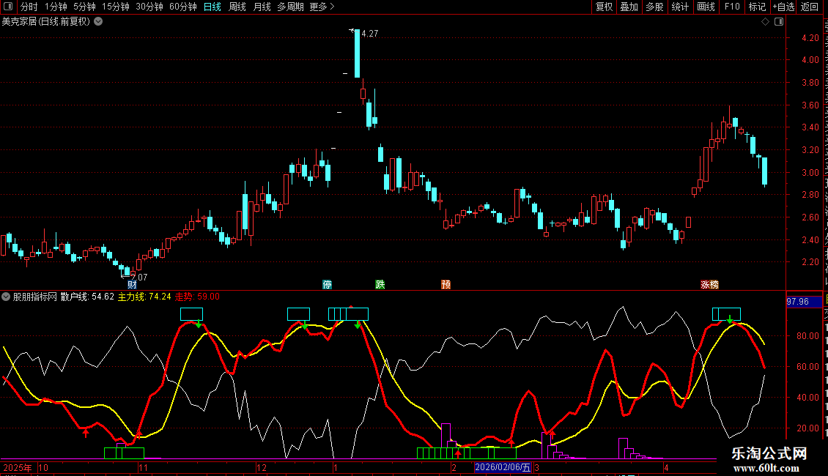Click the 2025年 label on time axis

pyautogui.click(x=18, y=467)
